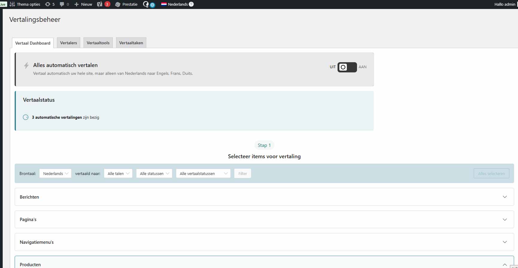Click the Filter button
The height and width of the screenshot is (268, 518).
(243, 173)
